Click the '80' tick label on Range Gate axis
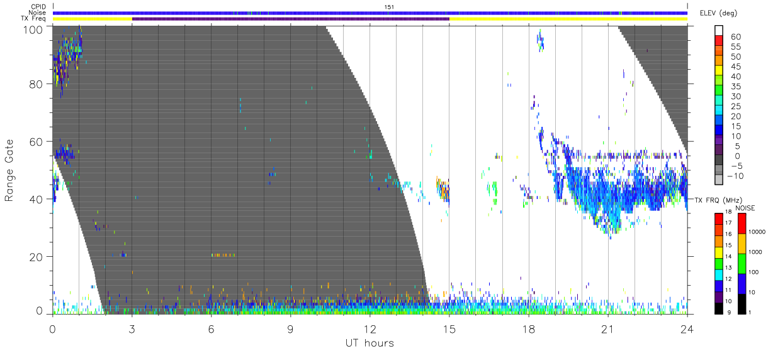 (x=37, y=84)
